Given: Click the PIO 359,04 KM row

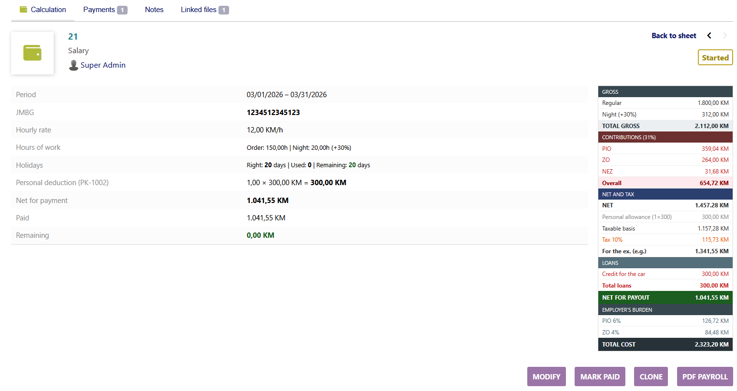Looking at the screenshot, I should (665, 149).
